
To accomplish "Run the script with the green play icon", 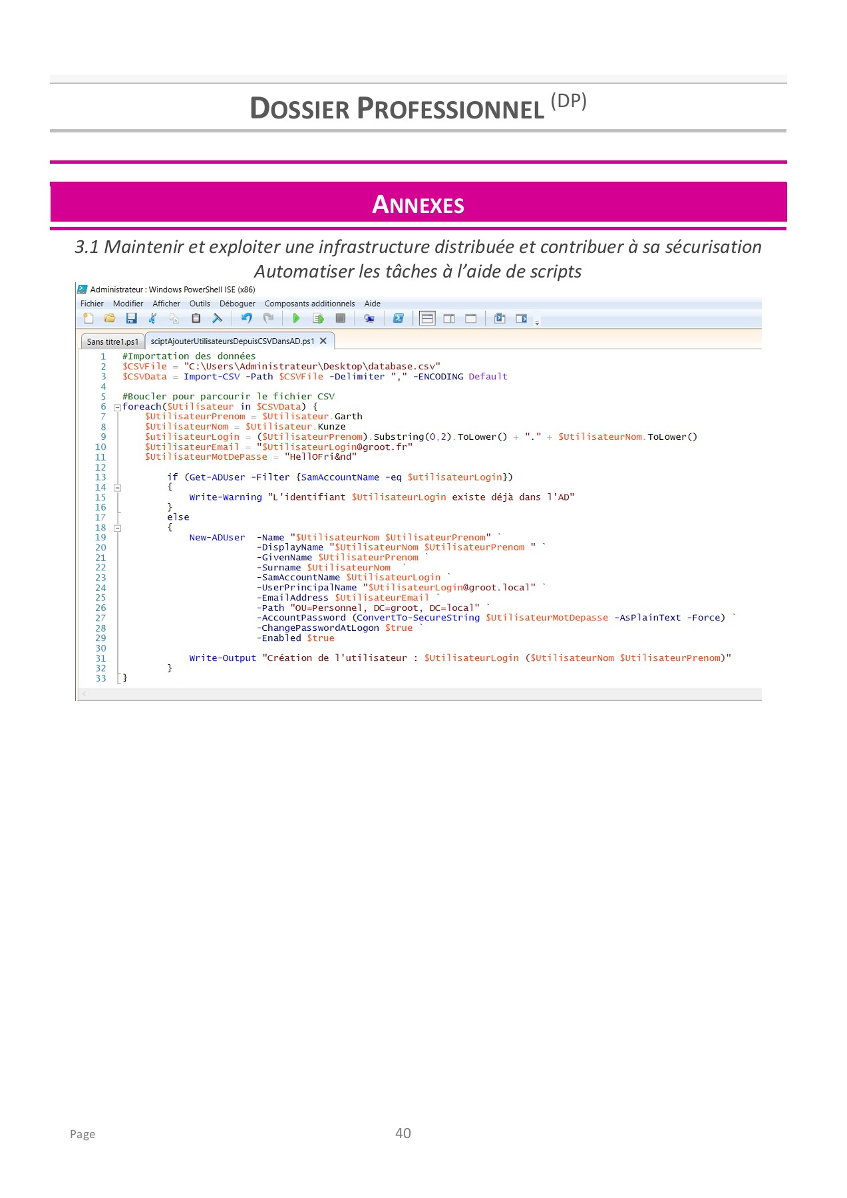I will point(297,319).
